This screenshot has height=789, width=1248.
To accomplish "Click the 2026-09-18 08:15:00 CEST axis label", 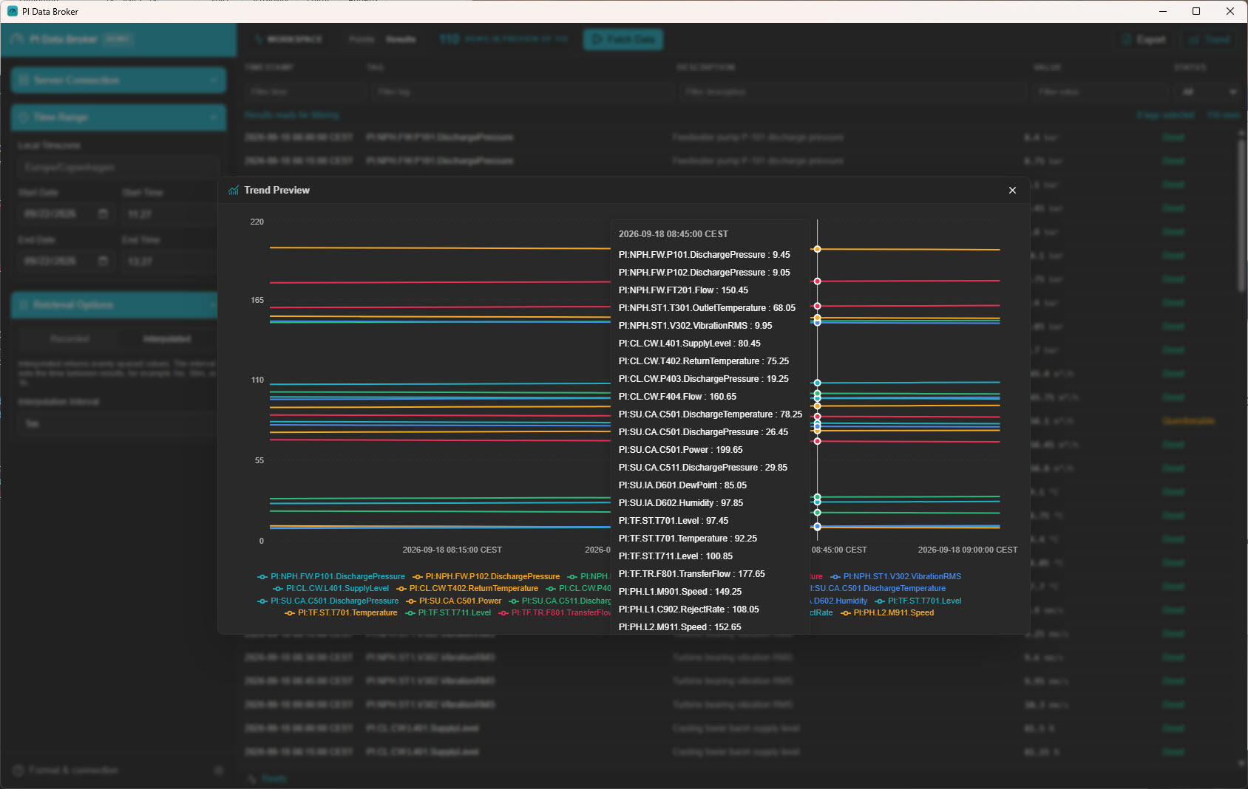I will (x=452, y=550).
